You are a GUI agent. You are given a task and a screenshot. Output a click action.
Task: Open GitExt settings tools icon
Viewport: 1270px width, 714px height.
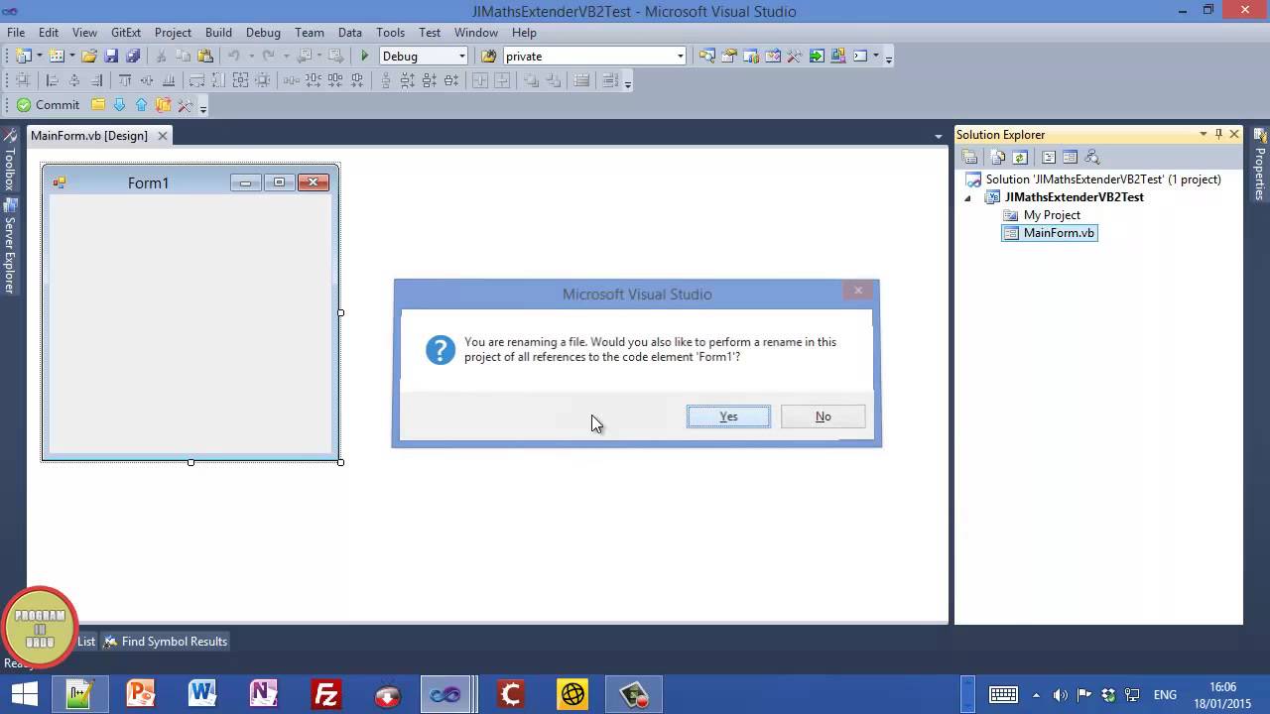(185, 105)
